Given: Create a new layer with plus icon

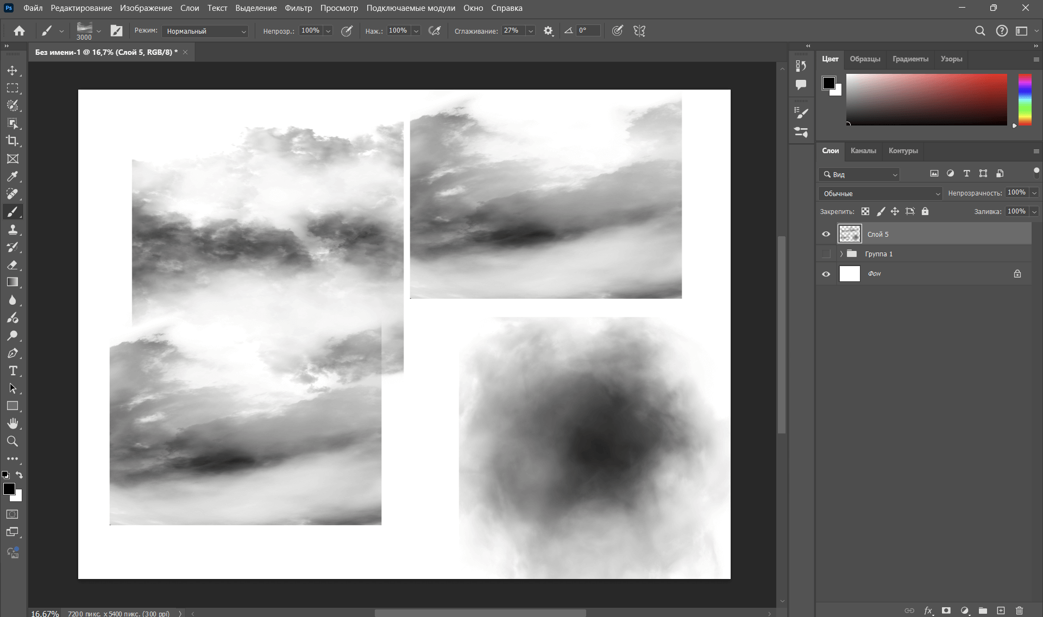Looking at the screenshot, I should [x=1001, y=610].
